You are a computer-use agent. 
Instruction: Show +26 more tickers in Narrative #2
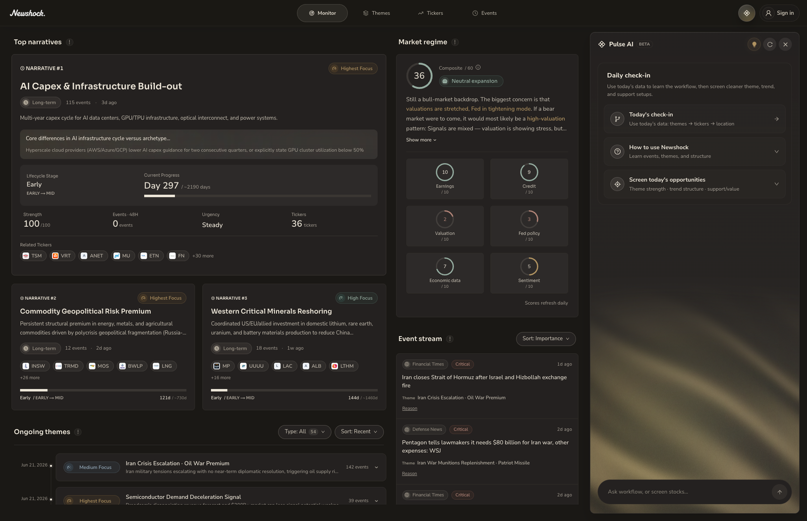point(30,378)
